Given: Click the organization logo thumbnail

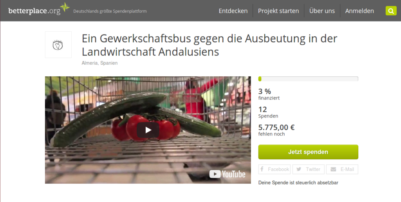Looking at the screenshot, I should [x=58, y=45].
